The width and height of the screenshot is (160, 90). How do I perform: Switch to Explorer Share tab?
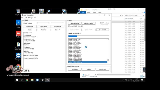coord(94,12)
